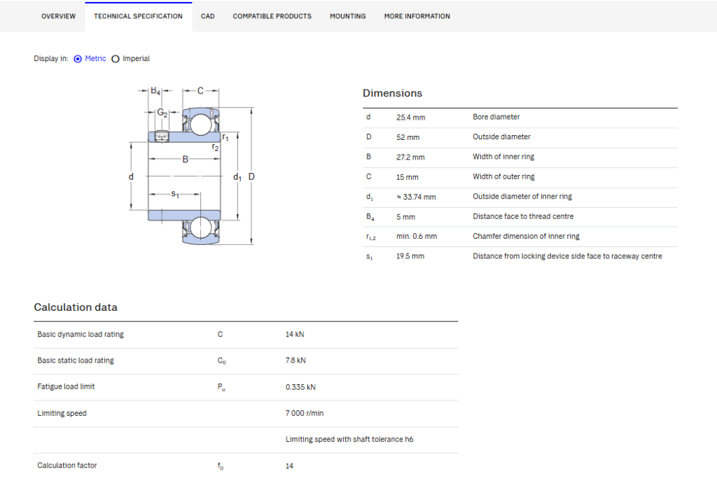Click Width of outer ring description
717x483 pixels.
coord(503,176)
